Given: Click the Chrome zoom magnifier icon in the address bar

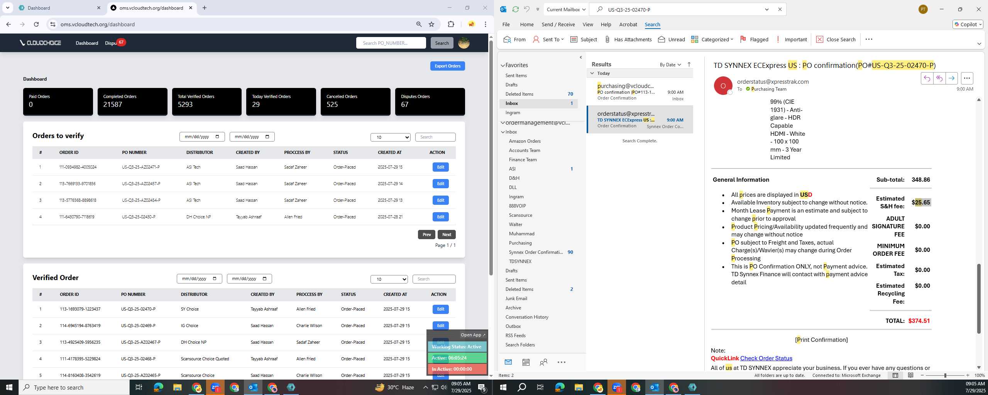Looking at the screenshot, I should (x=419, y=24).
